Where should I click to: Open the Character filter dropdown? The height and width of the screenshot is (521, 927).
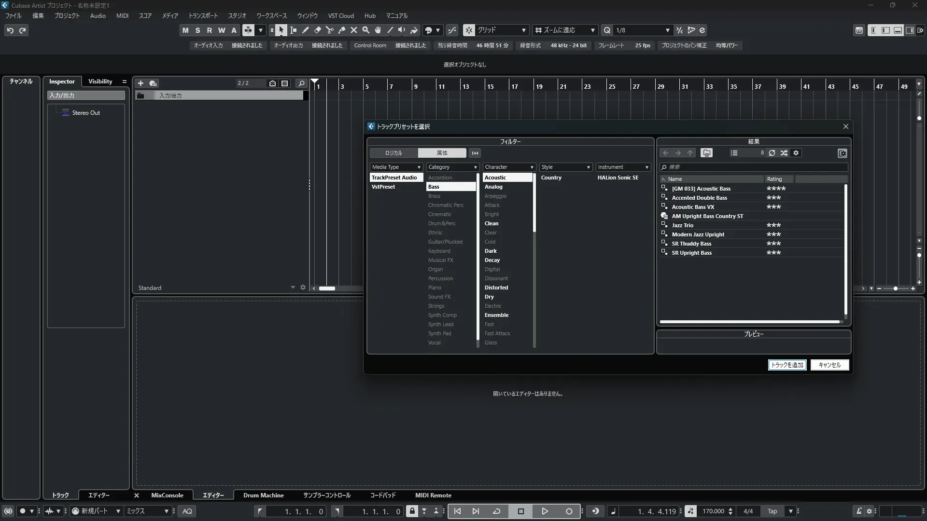[509, 167]
